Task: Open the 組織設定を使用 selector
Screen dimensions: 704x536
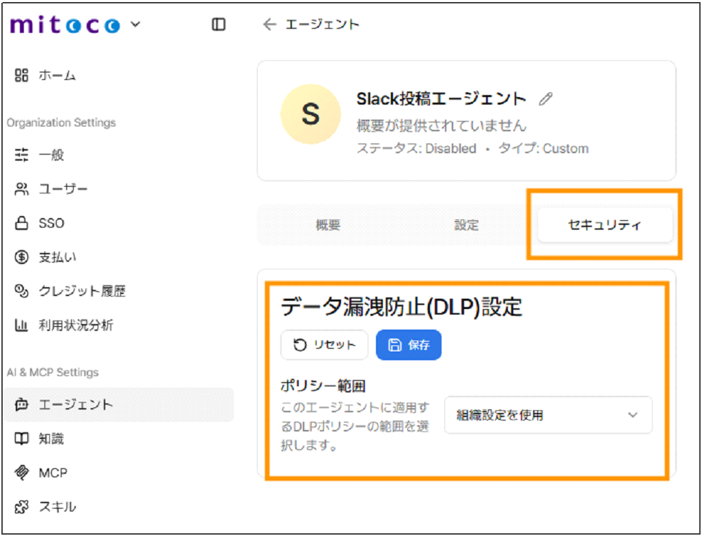Action: pos(548,415)
